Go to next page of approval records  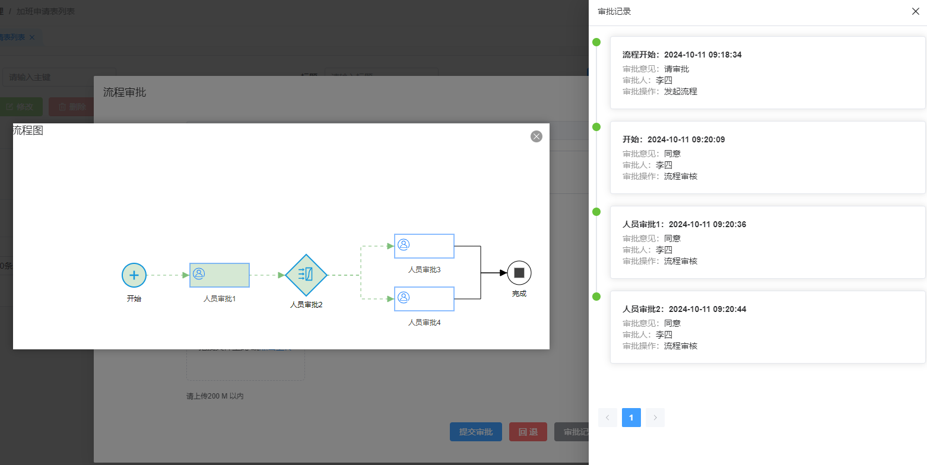pos(655,418)
